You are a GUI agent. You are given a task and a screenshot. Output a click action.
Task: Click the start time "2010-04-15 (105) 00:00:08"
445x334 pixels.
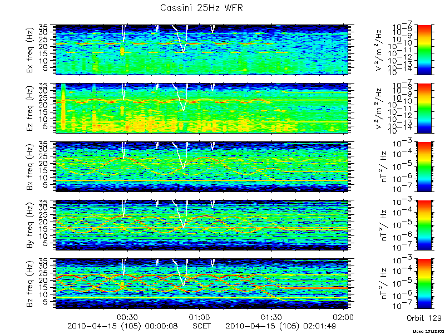click(x=122, y=326)
